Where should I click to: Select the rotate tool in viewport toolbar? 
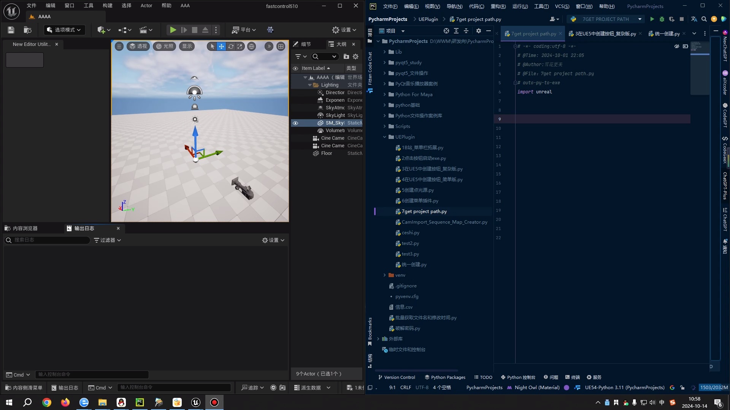tap(231, 46)
